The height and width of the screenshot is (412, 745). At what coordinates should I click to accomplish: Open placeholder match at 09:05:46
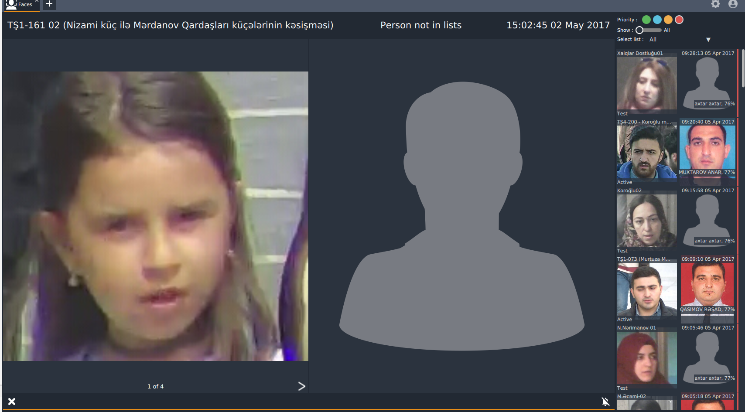707,358
